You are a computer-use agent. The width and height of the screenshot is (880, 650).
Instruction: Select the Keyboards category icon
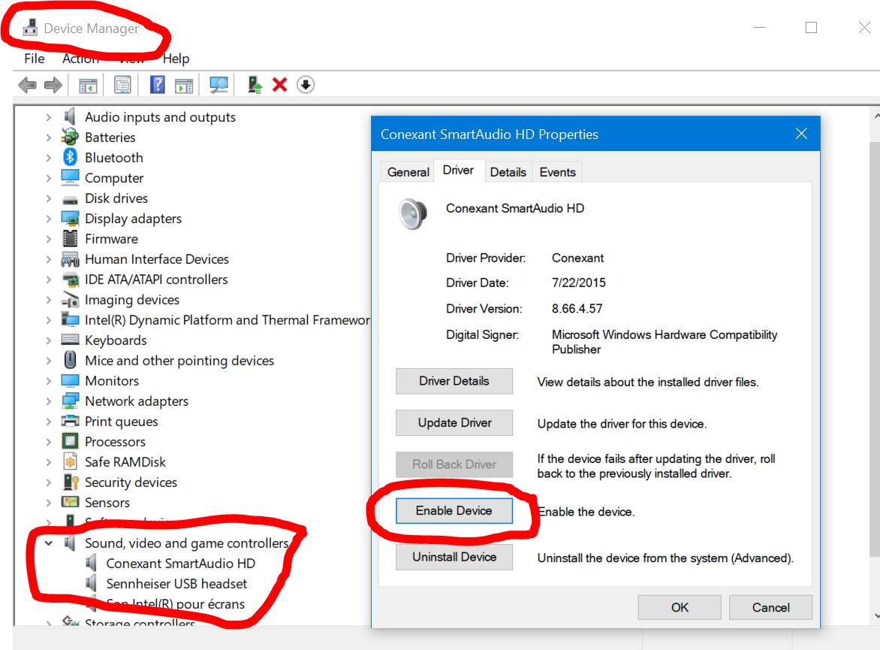pyautogui.click(x=70, y=340)
